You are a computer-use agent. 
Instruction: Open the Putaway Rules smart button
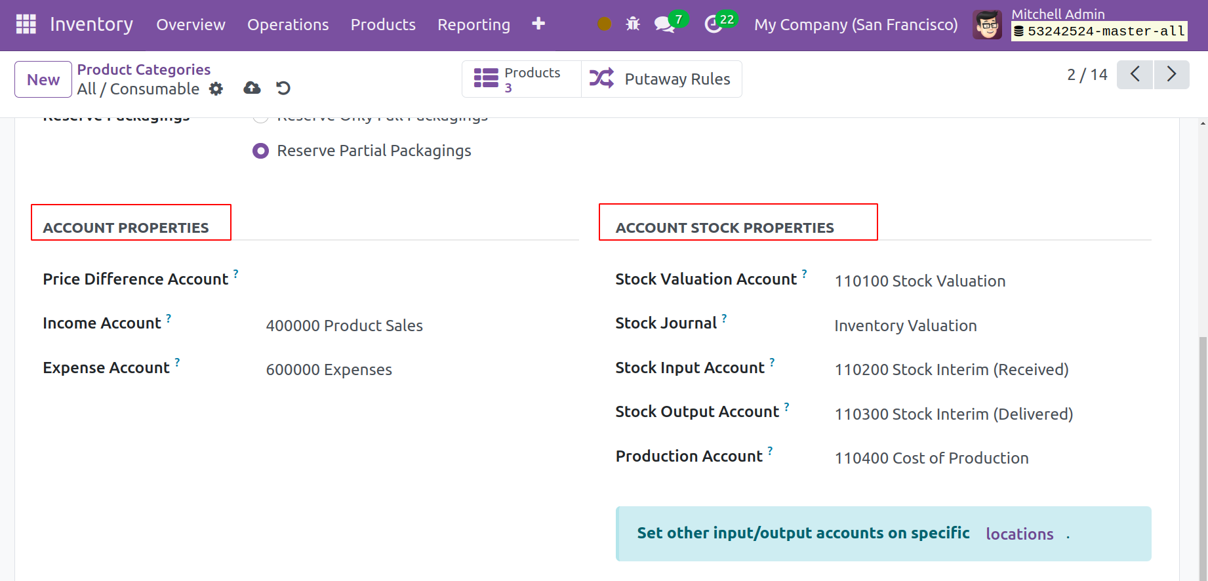[x=661, y=79]
